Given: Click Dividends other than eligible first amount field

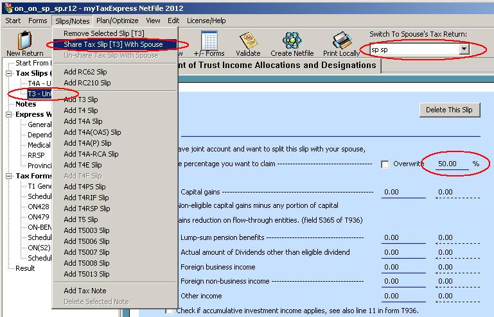Looking at the screenshot, I should [x=403, y=252].
